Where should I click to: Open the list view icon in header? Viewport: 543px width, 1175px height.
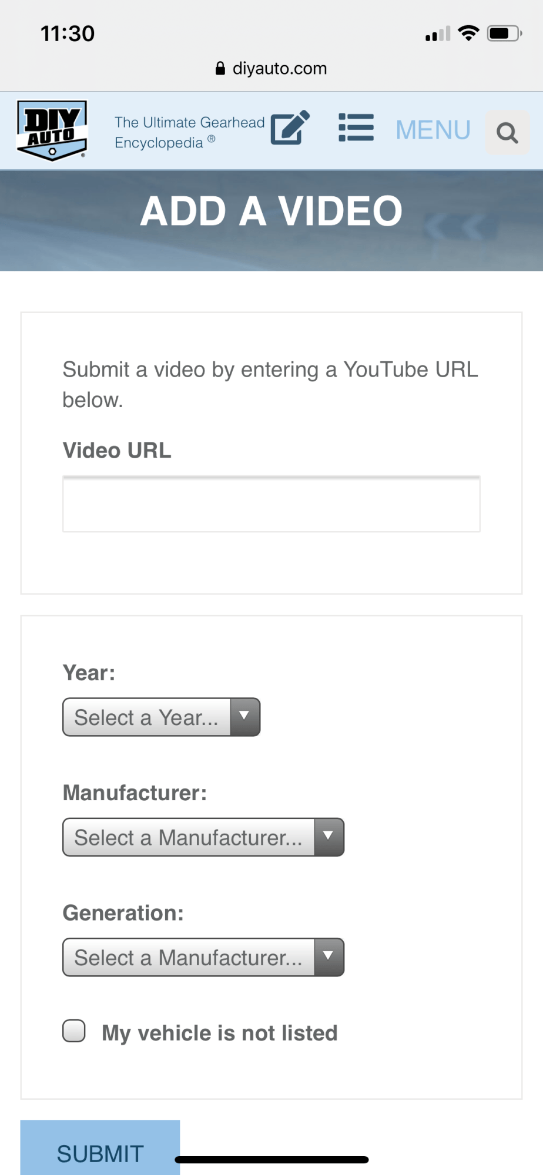coord(356,127)
